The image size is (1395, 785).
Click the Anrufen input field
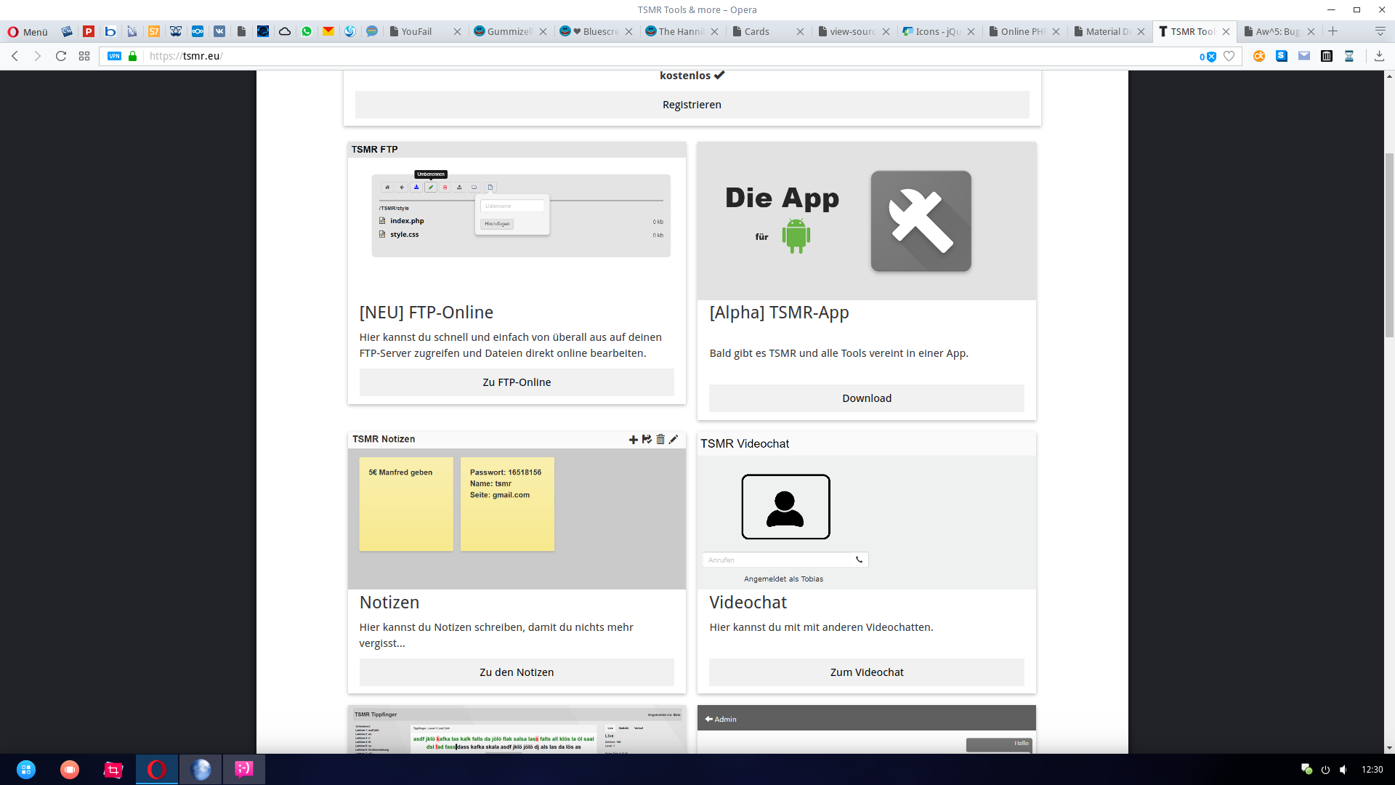775,560
